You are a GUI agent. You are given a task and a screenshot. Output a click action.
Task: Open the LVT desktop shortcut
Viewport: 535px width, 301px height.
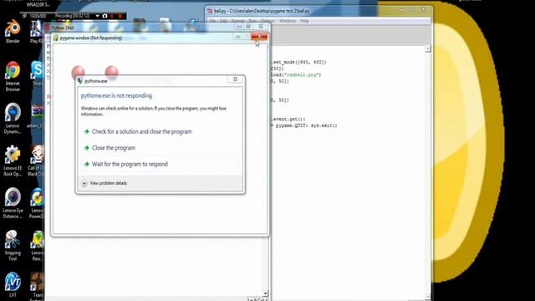(x=13, y=284)
